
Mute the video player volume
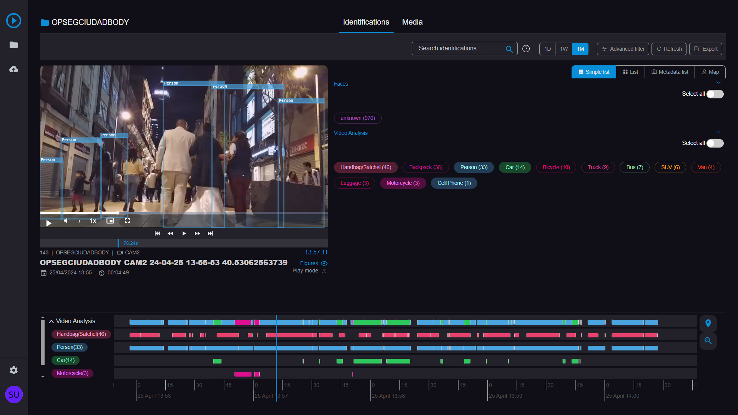(x=66, y=221)
